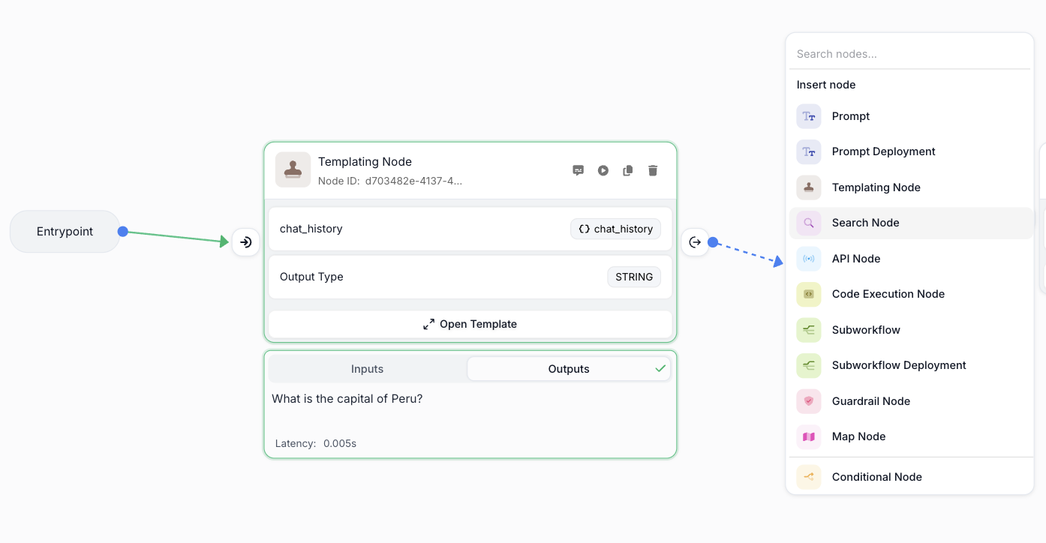Click the expand arrows icon beside Open Template

[428, 324]
